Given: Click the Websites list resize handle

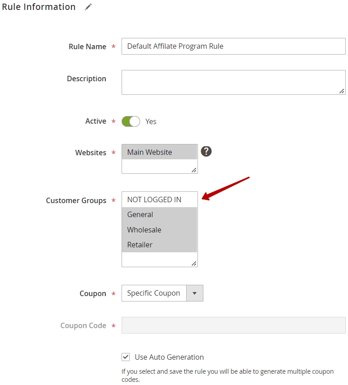Looking at the screenshot, I should pyautogui.click(x=194, y=170).
